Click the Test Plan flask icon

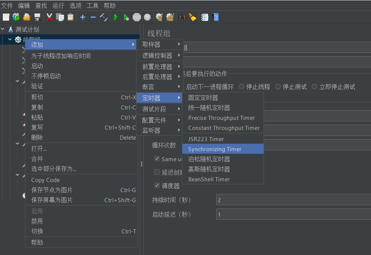pos(11,29)
